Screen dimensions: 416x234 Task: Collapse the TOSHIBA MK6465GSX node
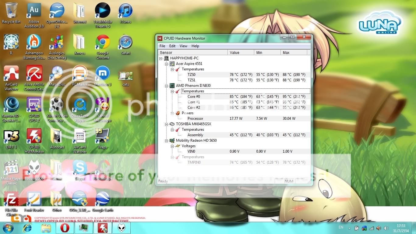pos(167,124)
